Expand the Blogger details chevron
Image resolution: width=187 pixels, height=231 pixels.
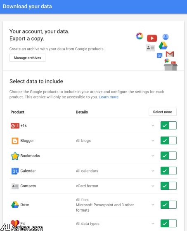pos(153,141)
